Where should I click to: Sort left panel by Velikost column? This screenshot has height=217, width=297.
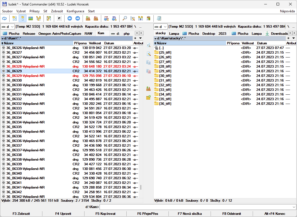click(x=96, y=43)
